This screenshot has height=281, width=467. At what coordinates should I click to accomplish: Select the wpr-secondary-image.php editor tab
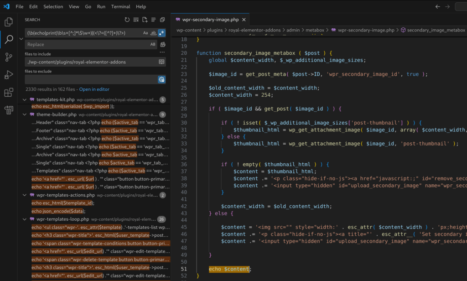click(x=210, y=20)
